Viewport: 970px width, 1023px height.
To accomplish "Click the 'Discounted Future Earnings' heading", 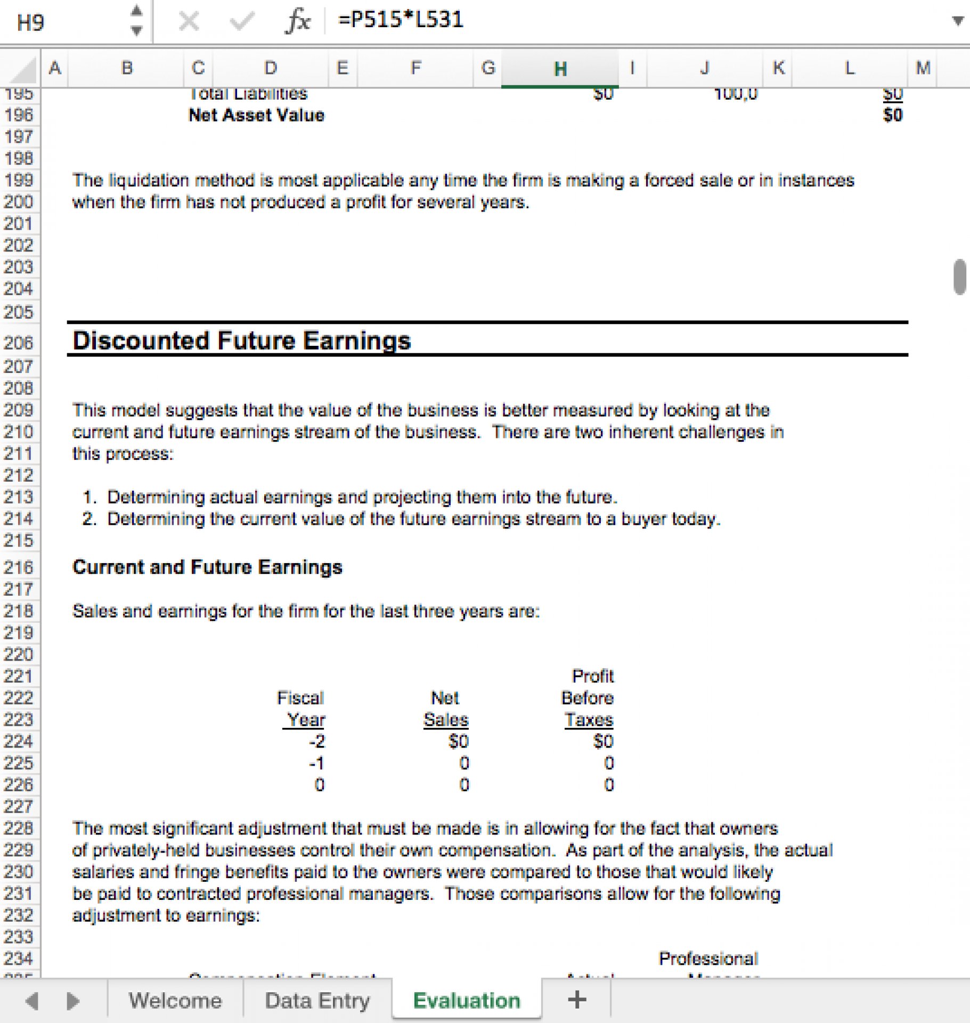I will click(x=241, y=341).
